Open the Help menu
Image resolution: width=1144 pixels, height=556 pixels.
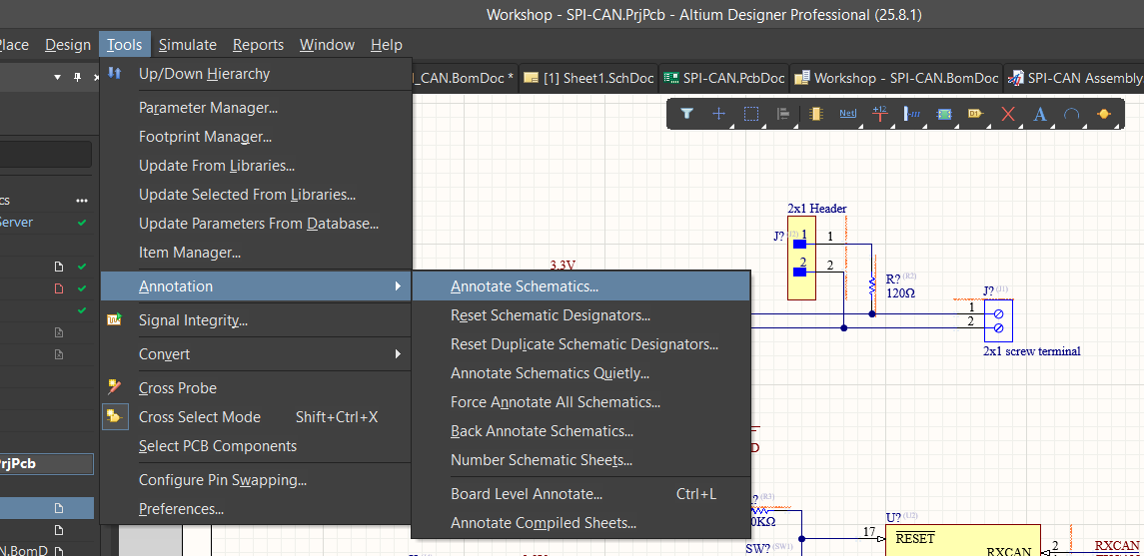[386, 45]
